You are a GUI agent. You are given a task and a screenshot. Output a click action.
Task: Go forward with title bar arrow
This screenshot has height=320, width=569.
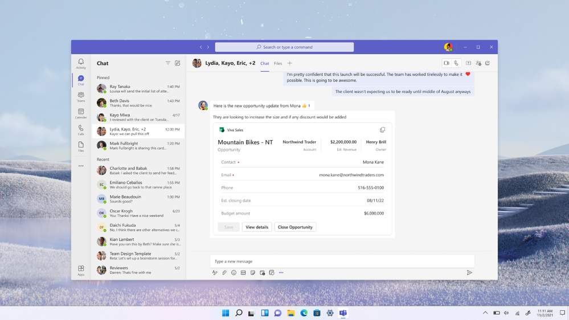[208, 47]
